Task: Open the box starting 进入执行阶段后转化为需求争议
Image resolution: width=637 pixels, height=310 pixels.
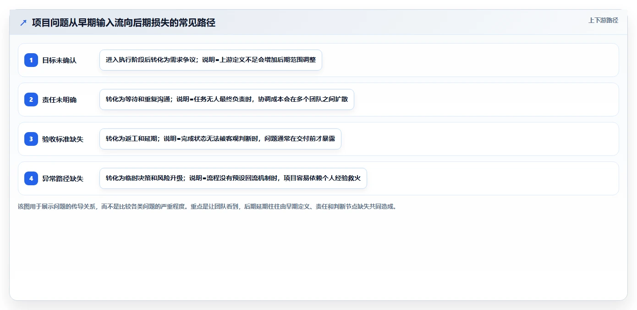Action: click(x=211, y=60)
